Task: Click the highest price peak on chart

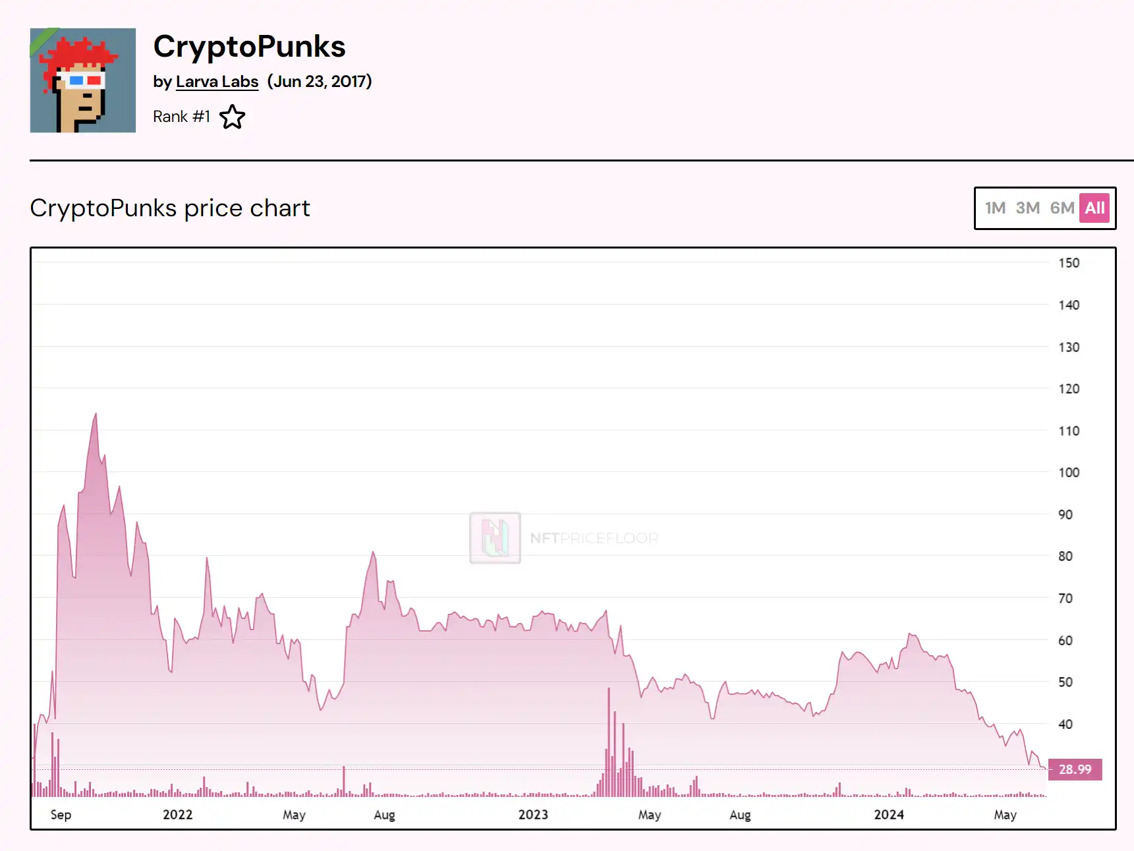Action: [96, 415]
